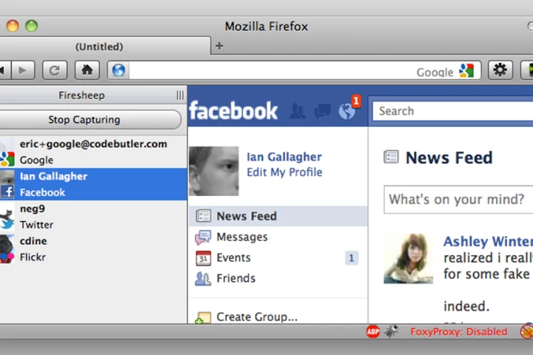Open the Google search engine icon
Screen dimensions: 533x355
tap(466, 71)
